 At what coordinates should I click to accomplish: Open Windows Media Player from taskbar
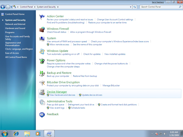pos(38,133)
